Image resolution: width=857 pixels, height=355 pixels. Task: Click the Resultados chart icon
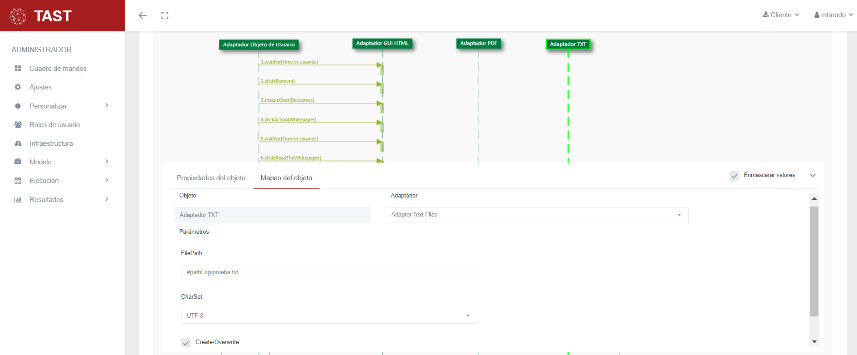coord(18,200)
